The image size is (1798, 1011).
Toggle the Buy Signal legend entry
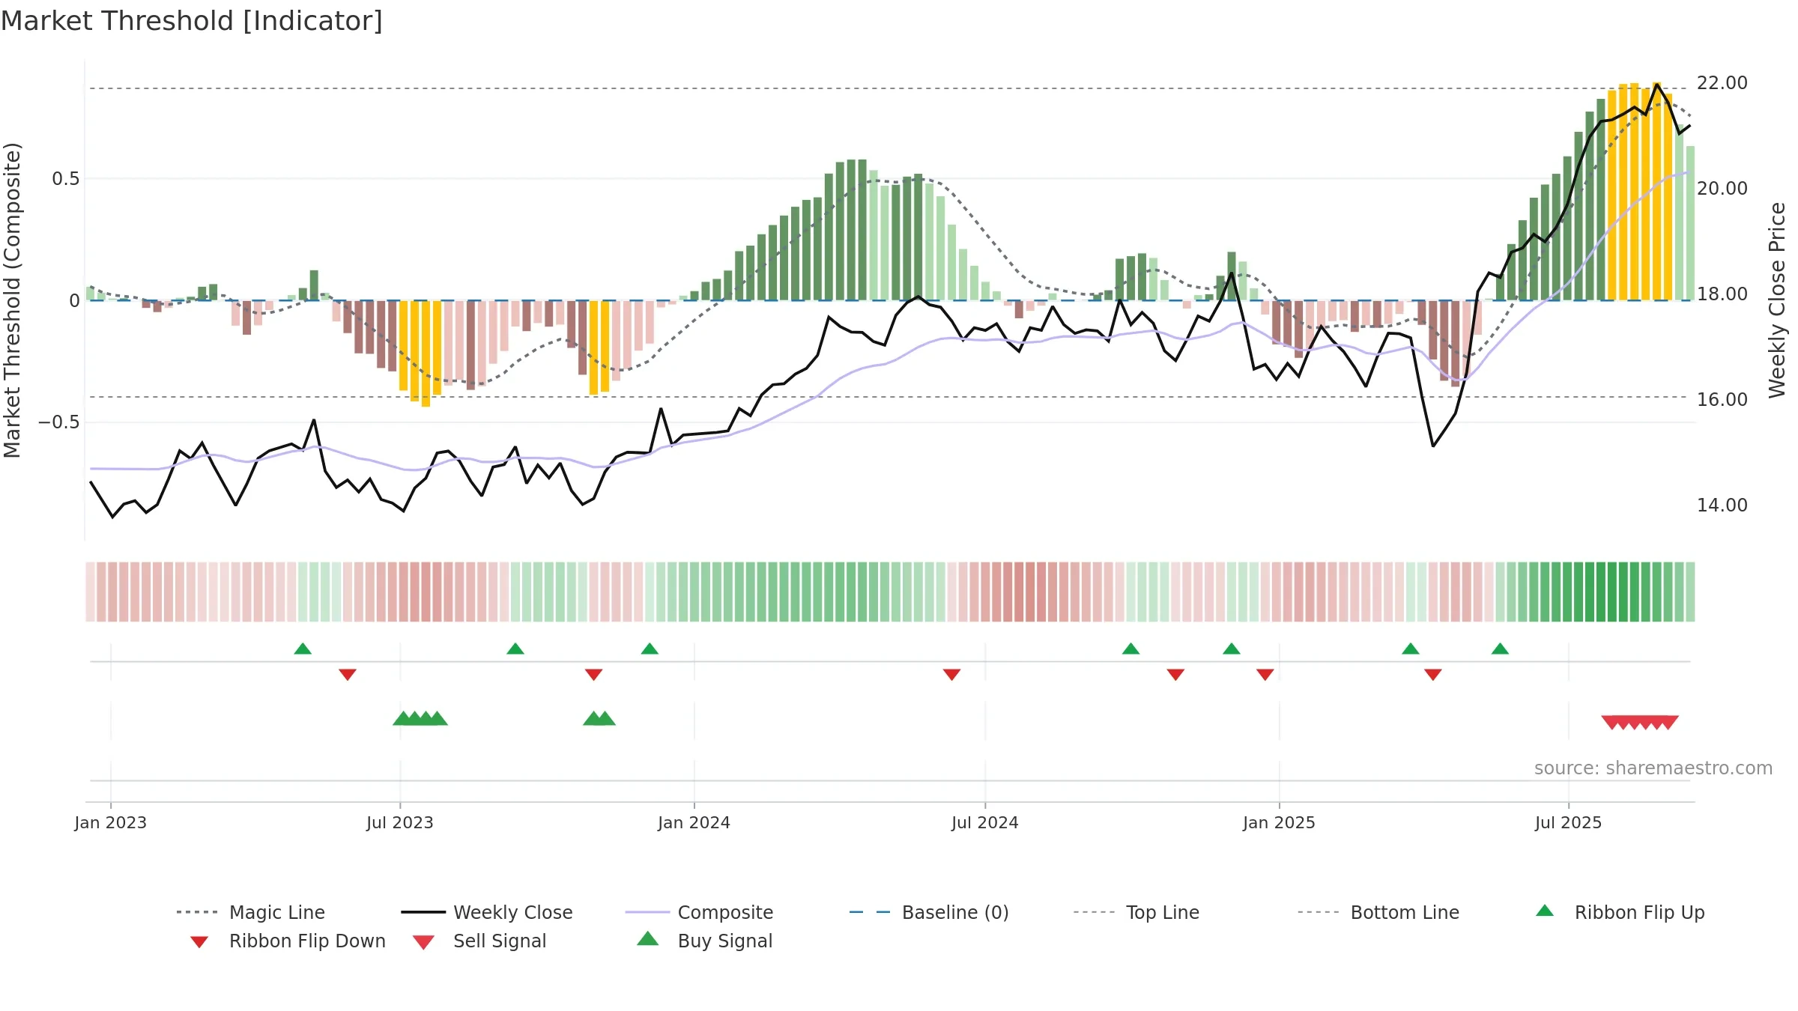(x=704, y=941)
